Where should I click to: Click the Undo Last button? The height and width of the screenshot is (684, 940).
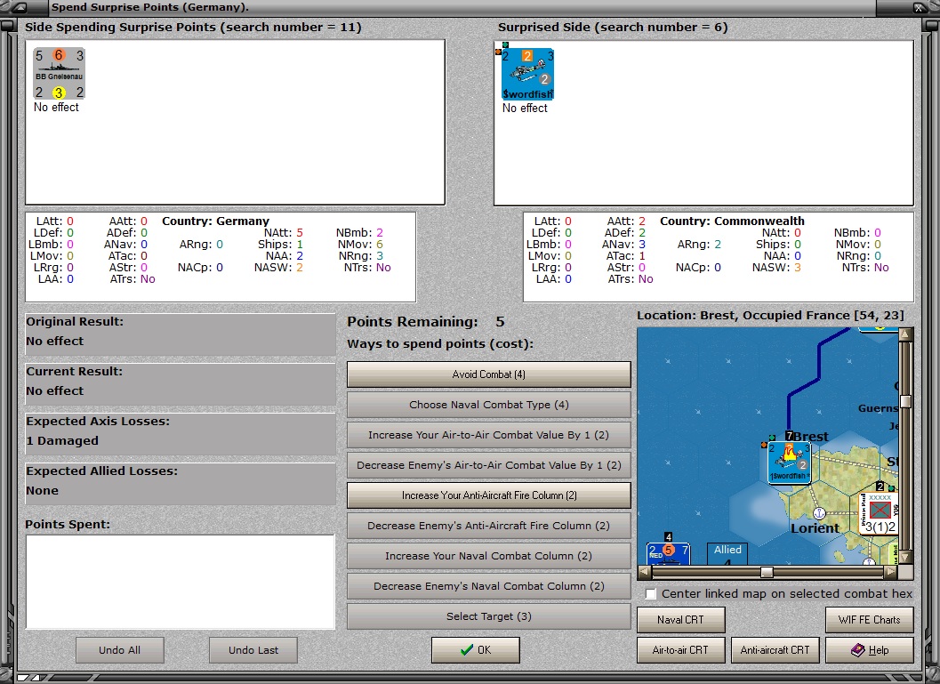coord(253,650)
